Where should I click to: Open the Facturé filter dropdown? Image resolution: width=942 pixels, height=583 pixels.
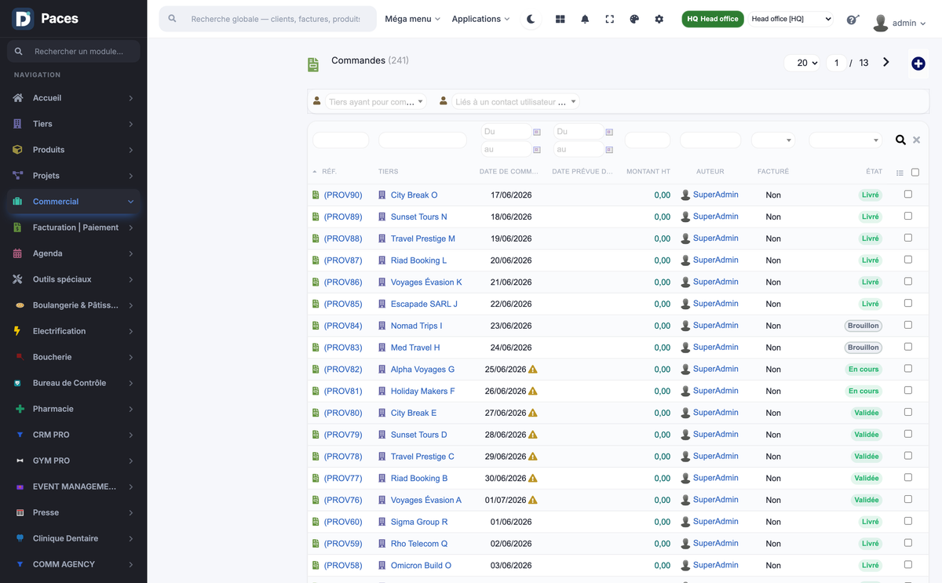(x=773, y=140)
